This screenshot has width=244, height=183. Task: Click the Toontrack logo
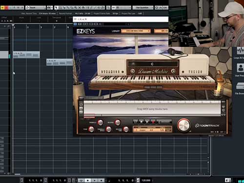tap(207, 125)
